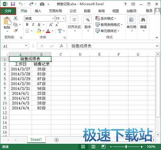The height and width of the screenshot is (150, 161).
Task: Increase font size with larger A icon
Action: tap(51, 25)
